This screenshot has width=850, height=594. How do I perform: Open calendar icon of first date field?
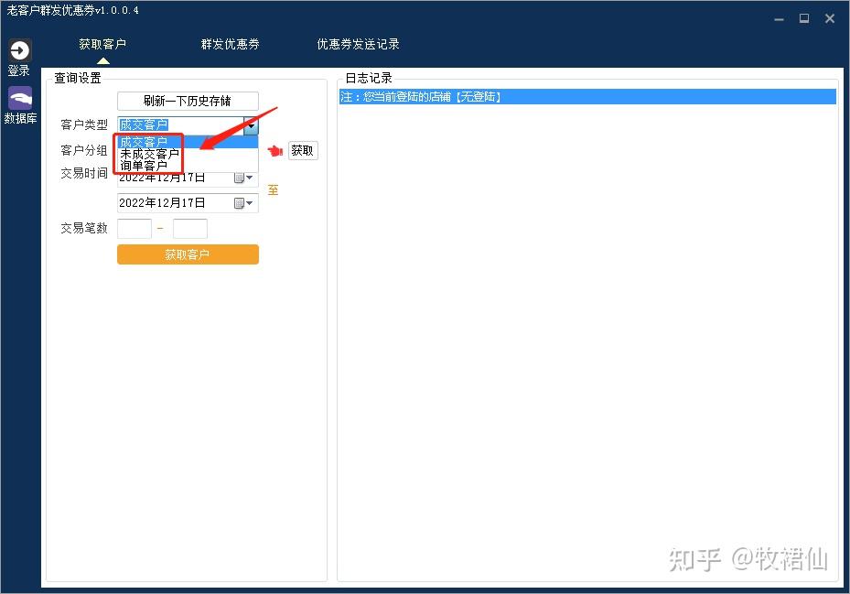(x=242, y=178)
